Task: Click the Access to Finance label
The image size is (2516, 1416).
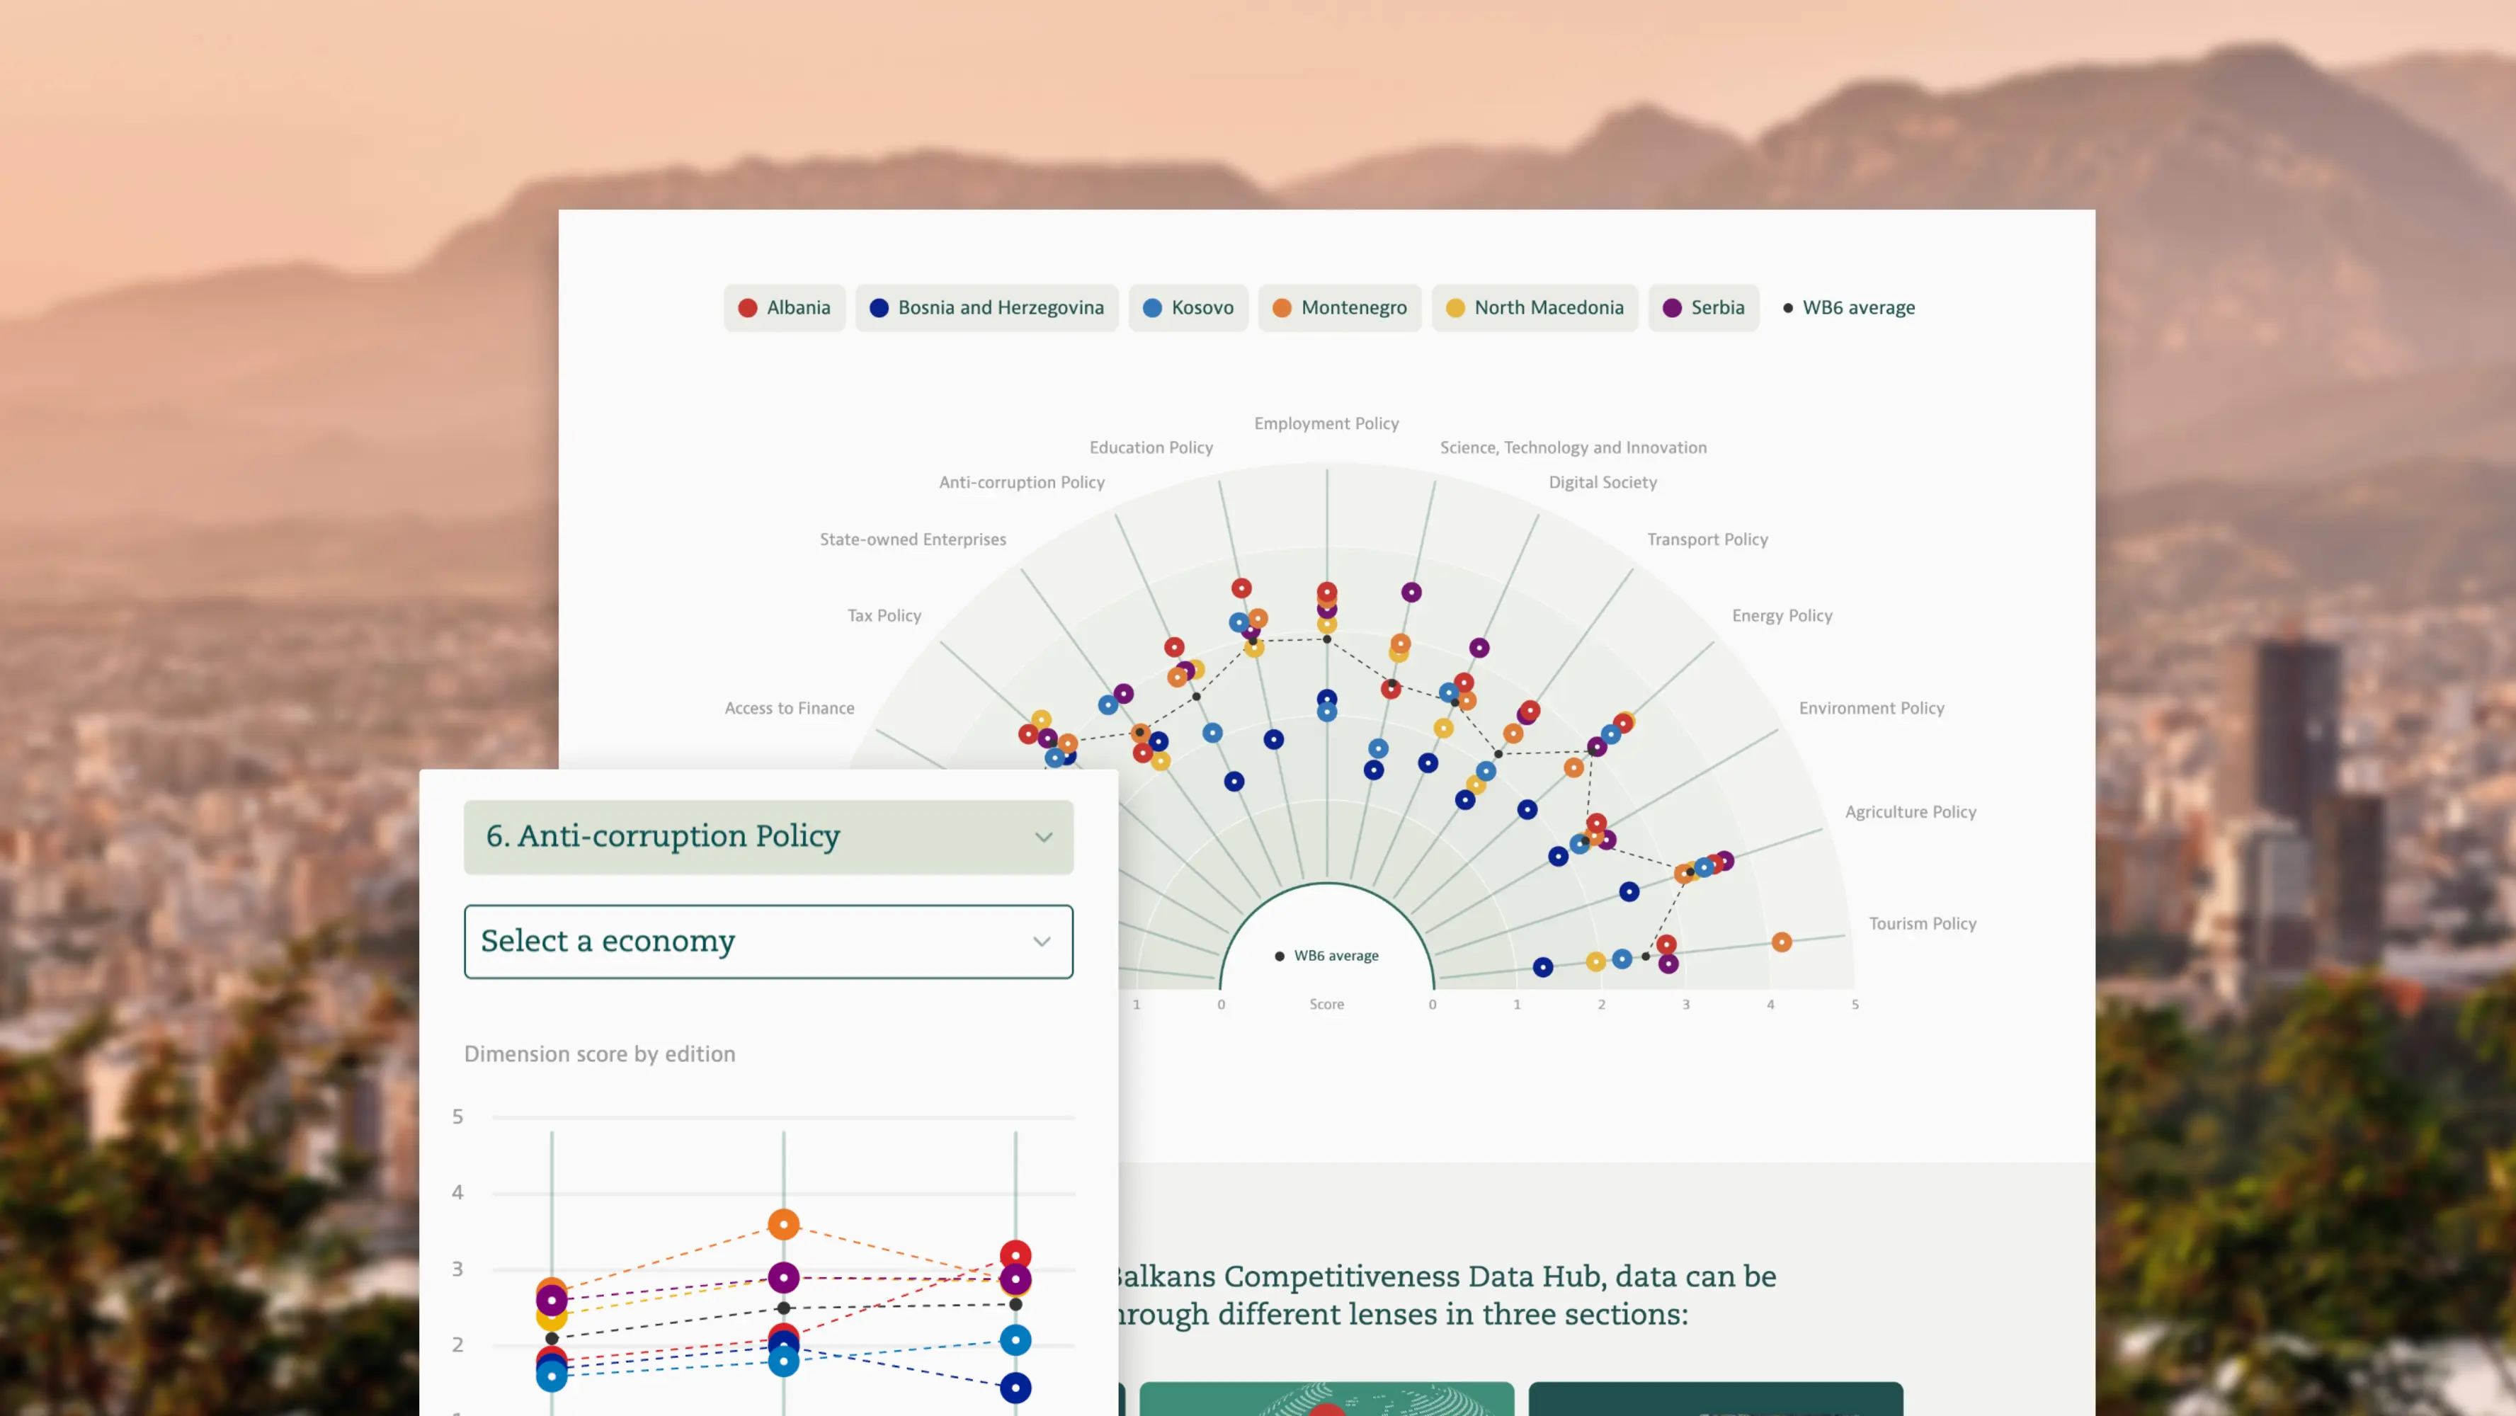Action: point(788,708)
